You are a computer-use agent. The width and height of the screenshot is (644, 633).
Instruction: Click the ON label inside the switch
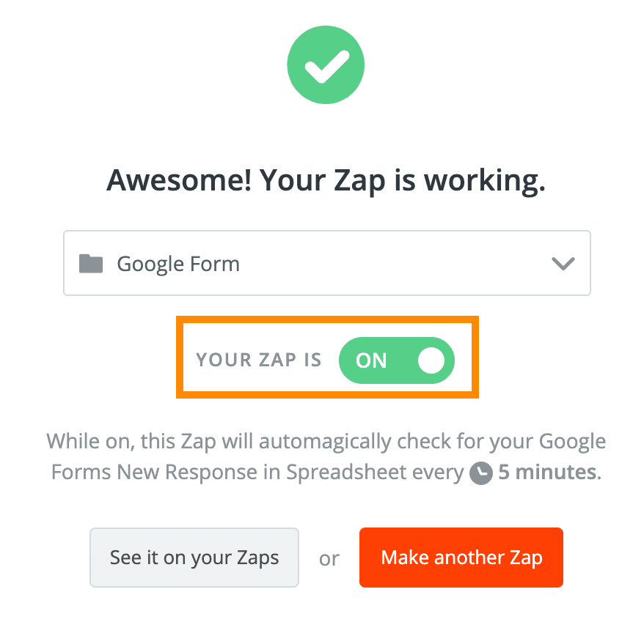pos(371,360)
